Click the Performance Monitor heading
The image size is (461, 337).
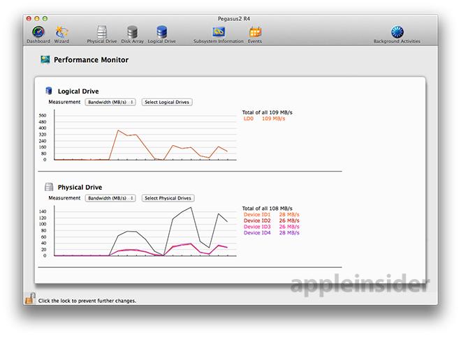91,59
